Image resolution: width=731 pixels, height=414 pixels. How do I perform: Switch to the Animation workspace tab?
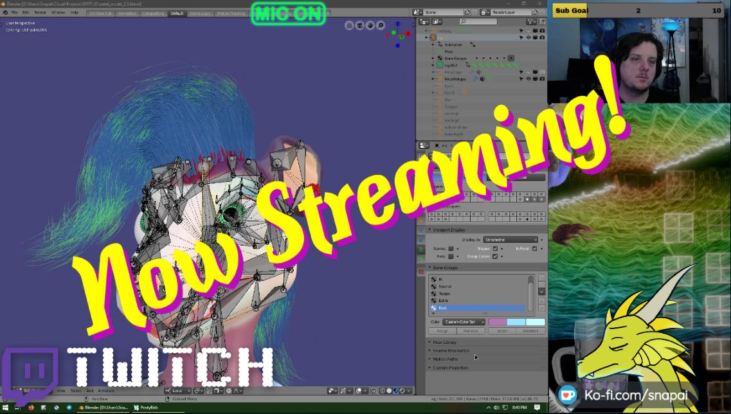[x=127, y=14]
